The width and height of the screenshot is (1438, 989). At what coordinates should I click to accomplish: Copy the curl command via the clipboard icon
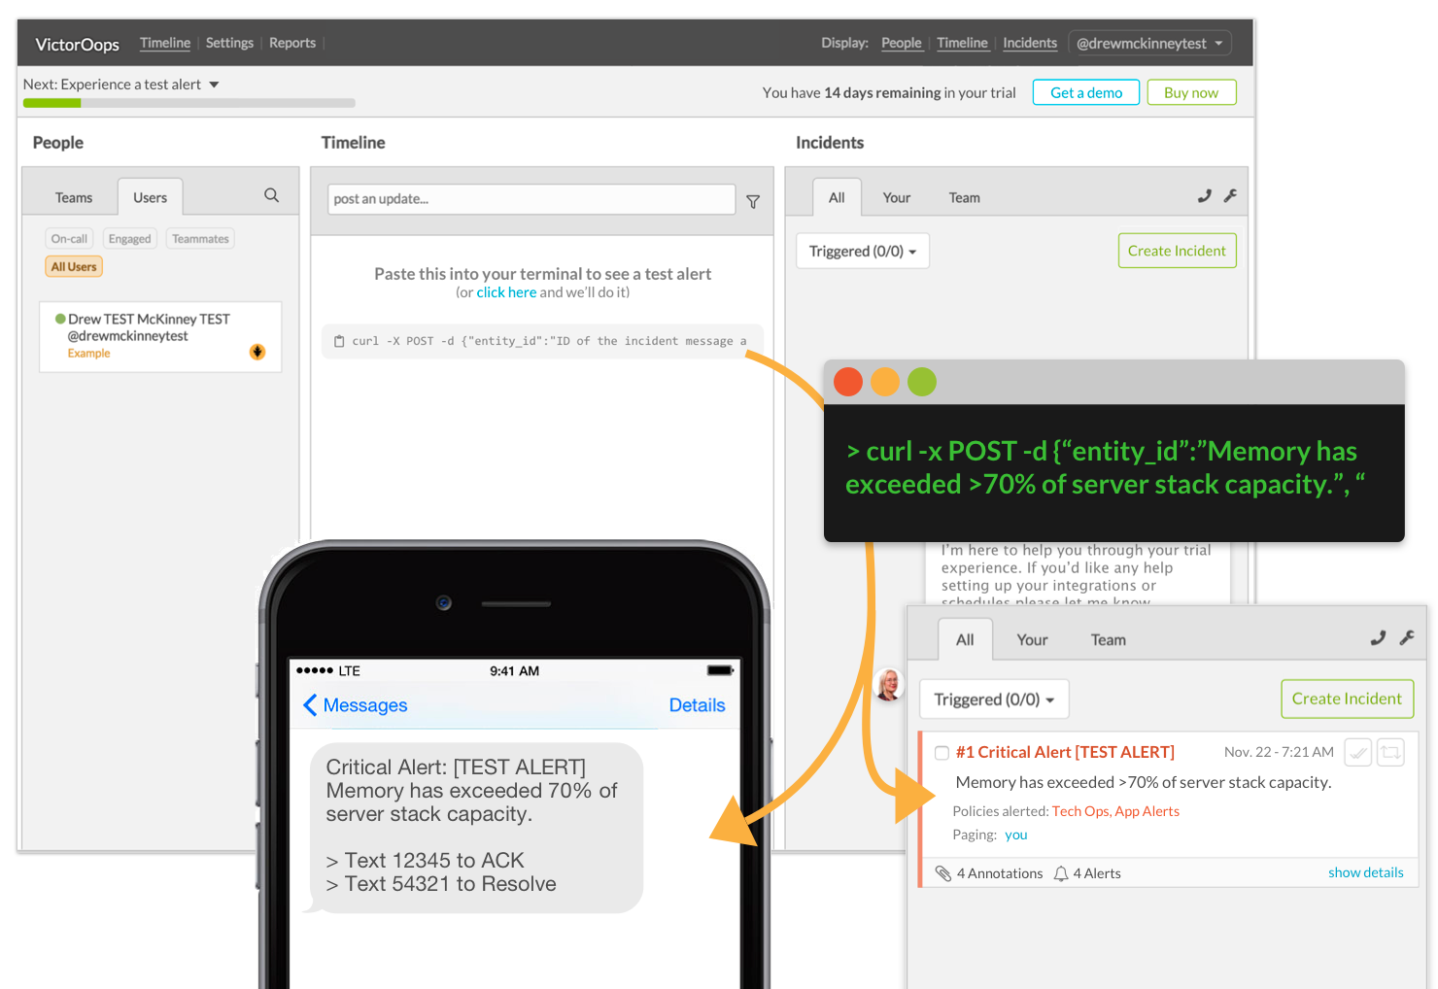[339, 341]
